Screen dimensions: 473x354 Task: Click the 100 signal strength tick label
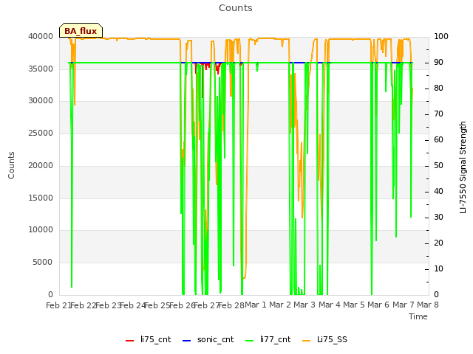pos(441,36)
